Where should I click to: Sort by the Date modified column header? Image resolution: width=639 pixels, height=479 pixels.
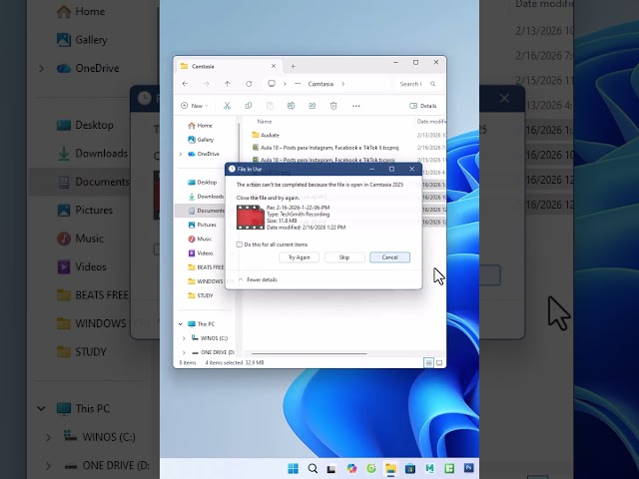coord(431,122)
